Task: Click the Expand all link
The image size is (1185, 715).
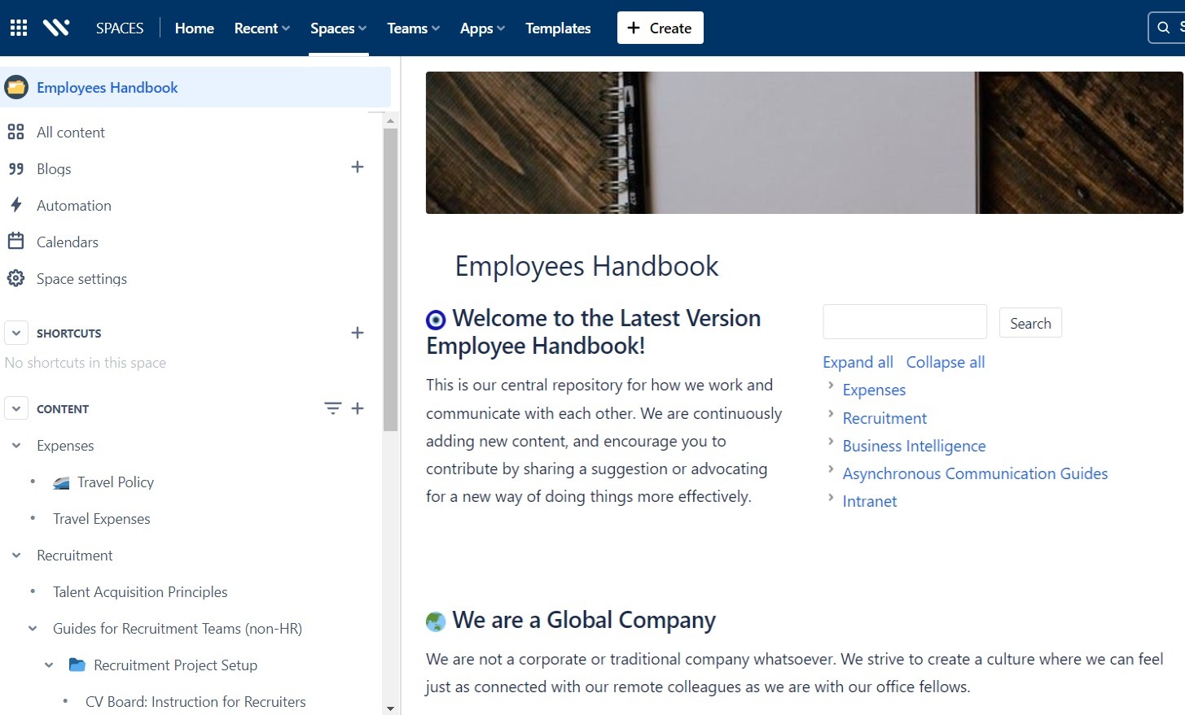Action: [858, 362]
